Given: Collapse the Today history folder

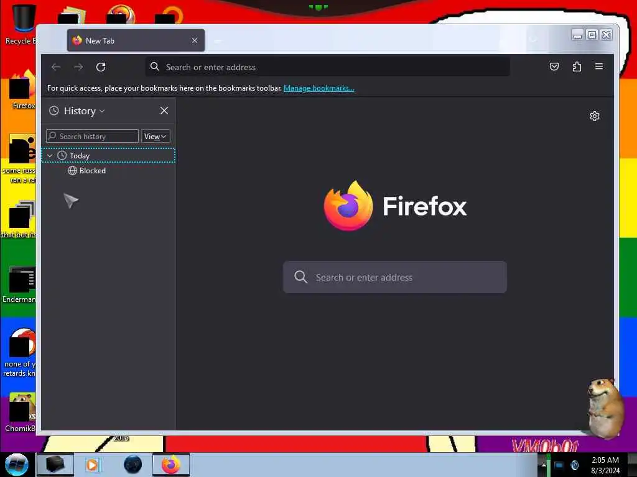Looking at the screenshot, I should [50, 156].
